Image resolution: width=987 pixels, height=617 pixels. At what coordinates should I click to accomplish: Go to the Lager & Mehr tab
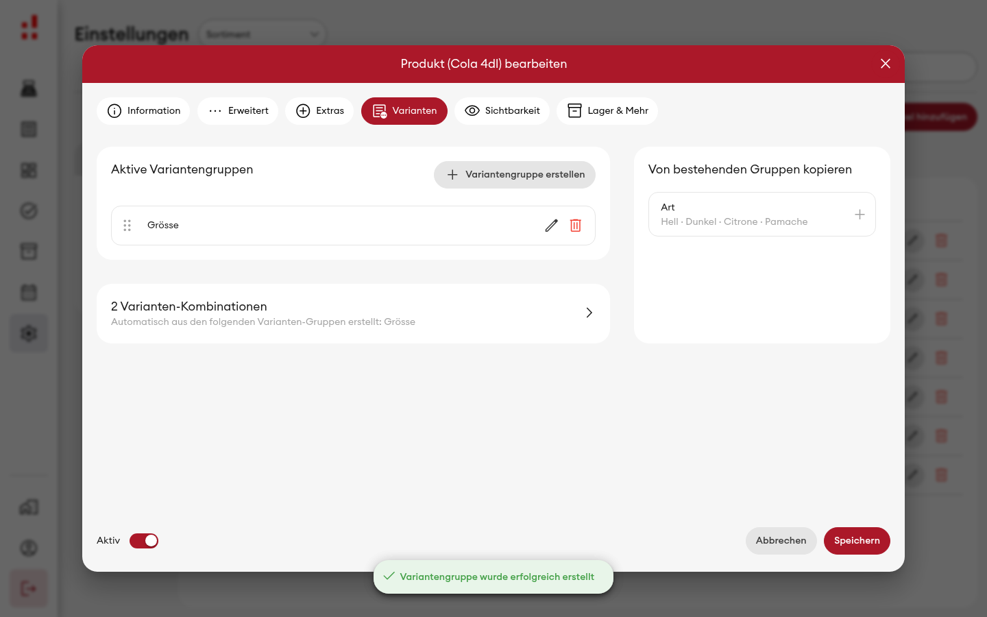click(x=607, y=111)
